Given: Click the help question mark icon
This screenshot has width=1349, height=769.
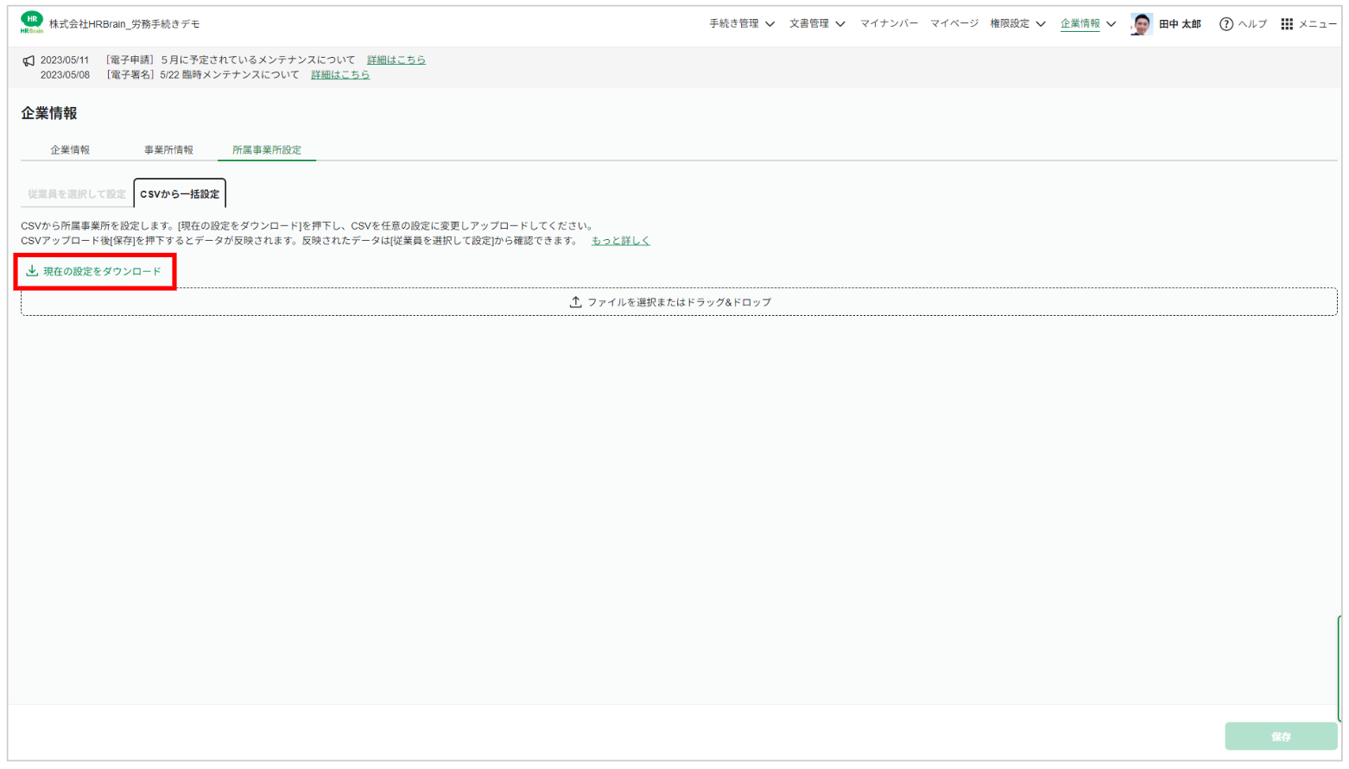Looking at the screenshot, I should (x=1225, y=24).
